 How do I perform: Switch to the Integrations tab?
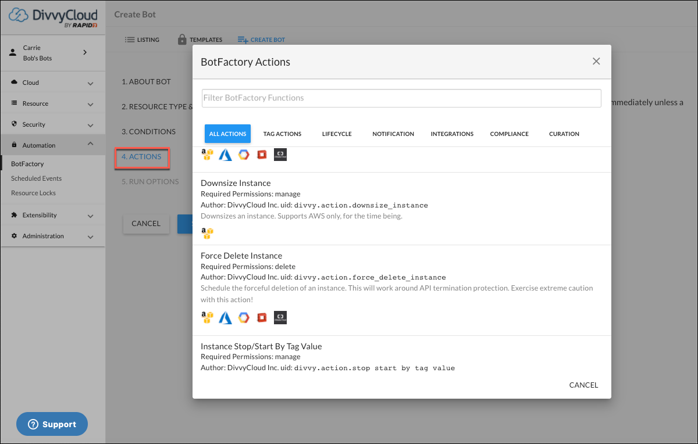tap(452, 134)
